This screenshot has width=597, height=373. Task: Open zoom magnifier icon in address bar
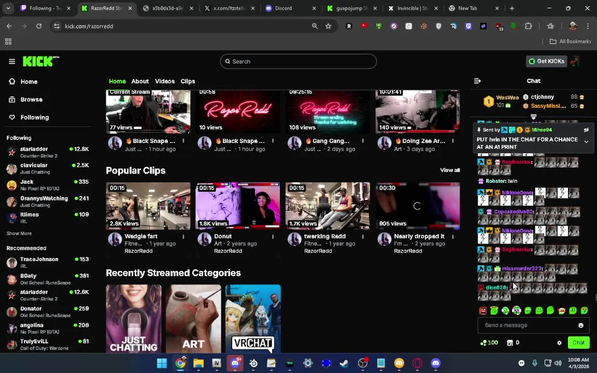tap(315, 26)
